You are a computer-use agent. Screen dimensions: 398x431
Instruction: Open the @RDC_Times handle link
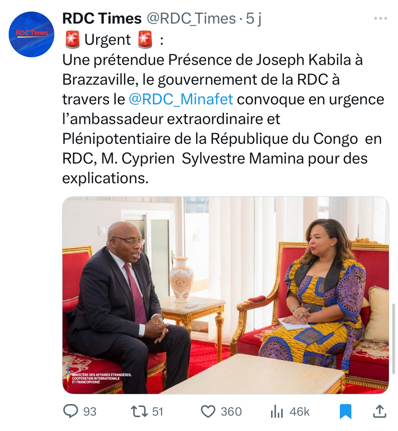click(x=191, y=19)
